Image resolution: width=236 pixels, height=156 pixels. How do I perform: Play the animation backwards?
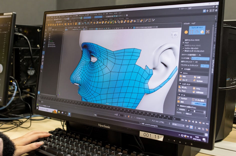pyautogui.click(x=193, y=122)
